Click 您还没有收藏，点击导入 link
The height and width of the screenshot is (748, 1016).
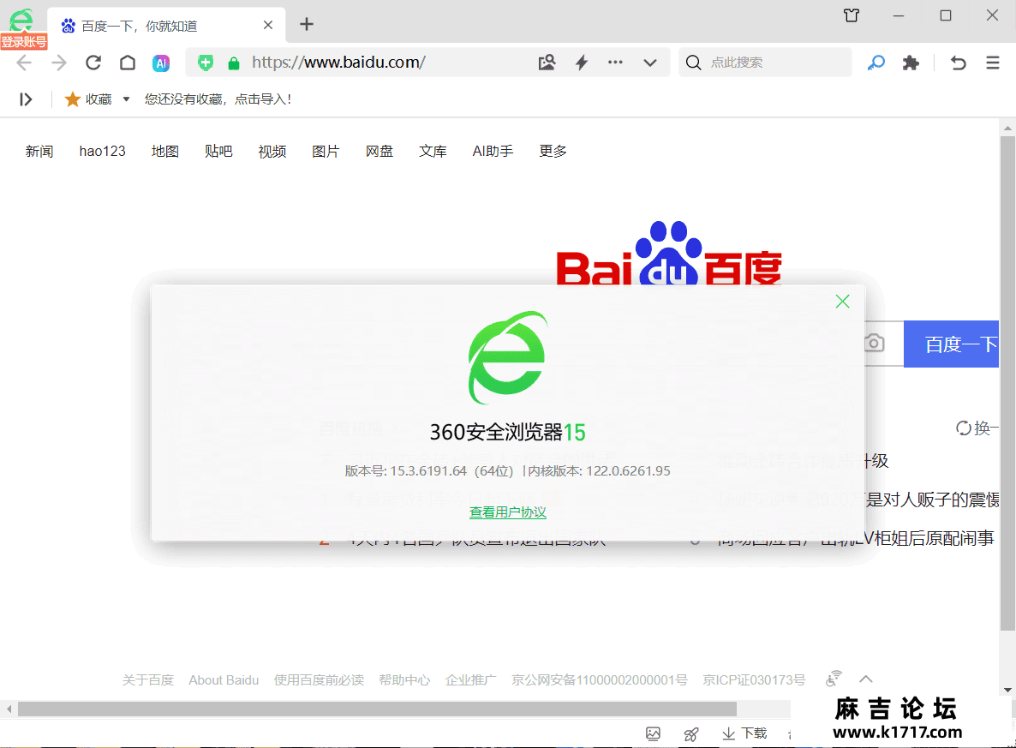tap(218, 99)
